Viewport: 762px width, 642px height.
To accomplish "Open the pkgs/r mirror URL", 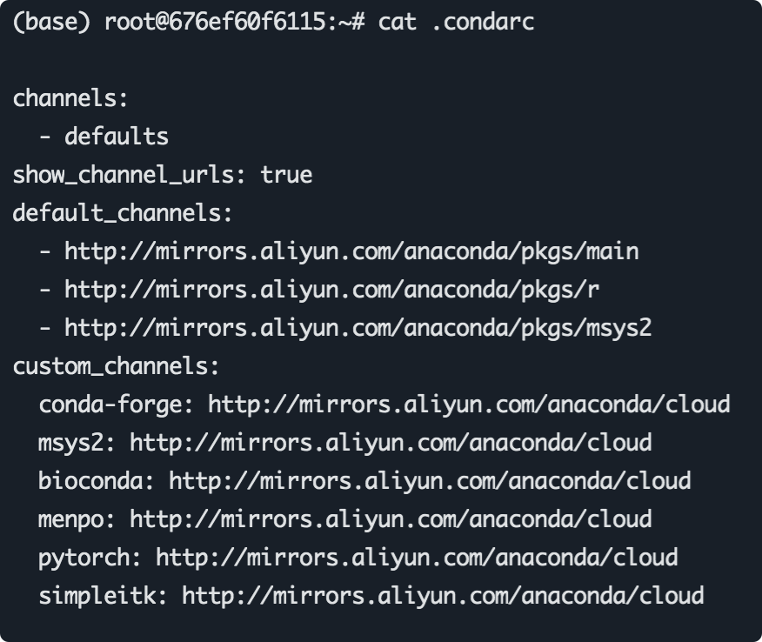I will (x=331, y=290).
